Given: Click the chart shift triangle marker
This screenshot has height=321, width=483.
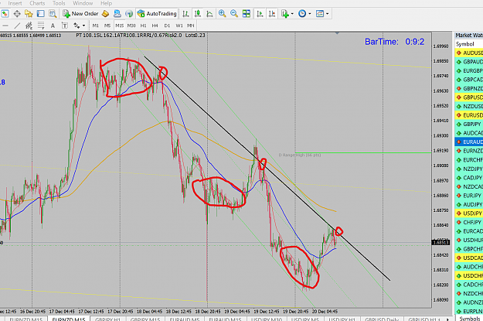Looking at the screenshot, I should click(337, 32).
